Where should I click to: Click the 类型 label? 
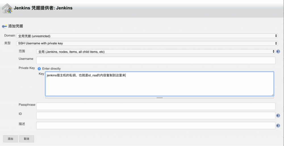(7, 43)
